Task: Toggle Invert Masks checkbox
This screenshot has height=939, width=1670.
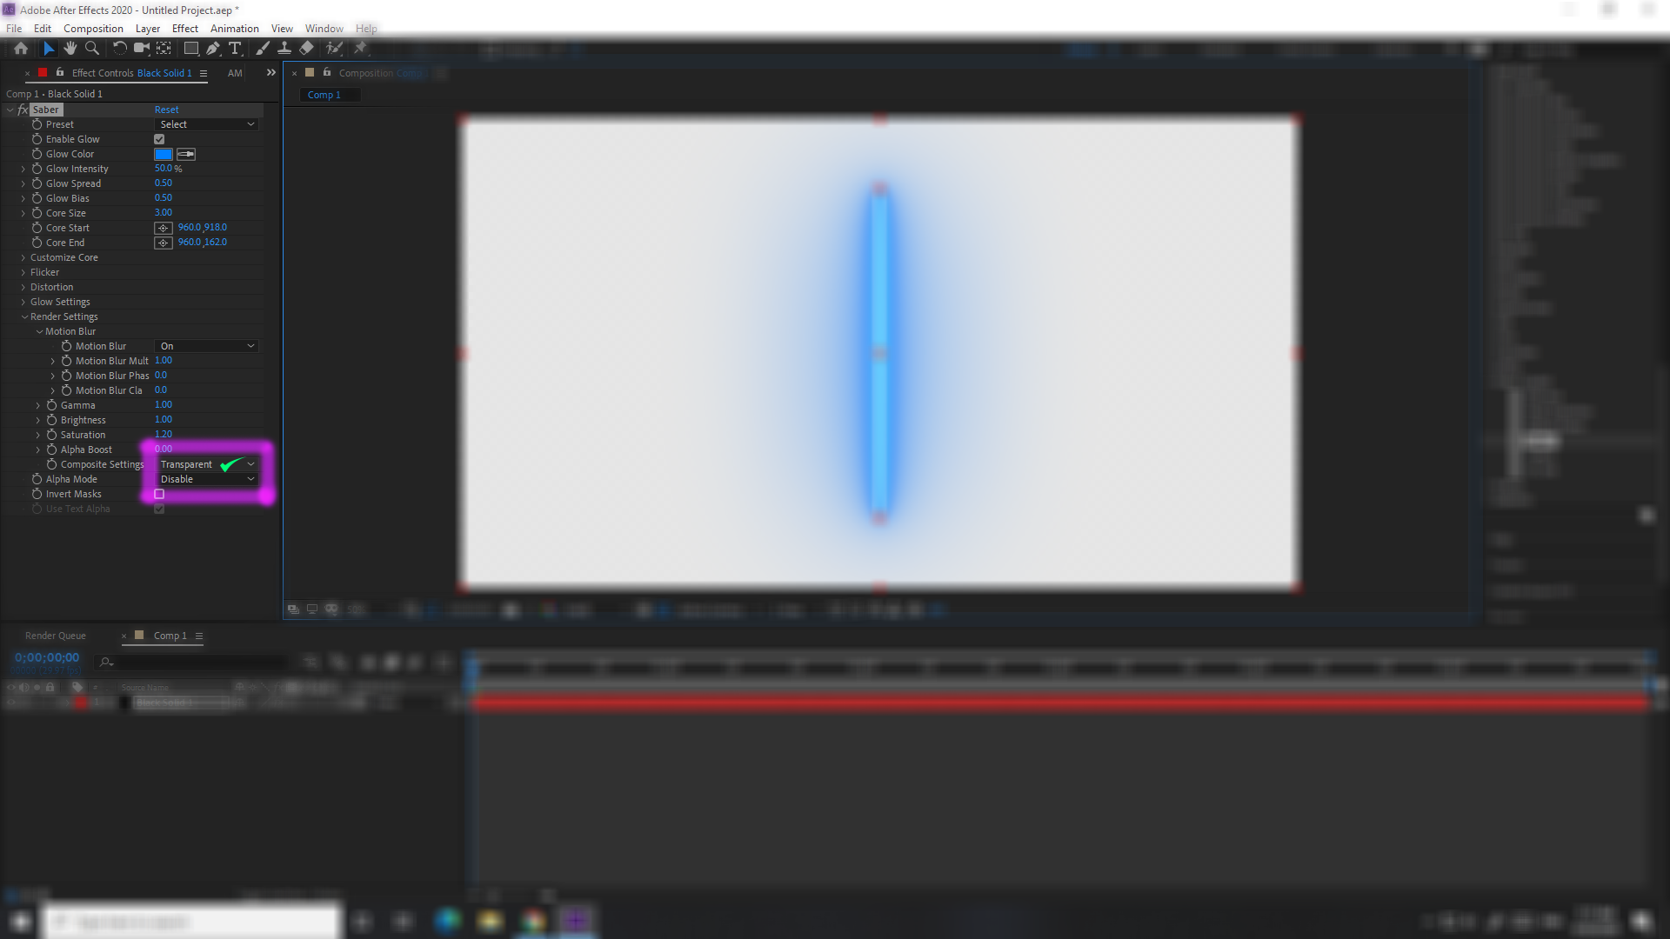Action: pyautogui.click(x=159, y=494)
